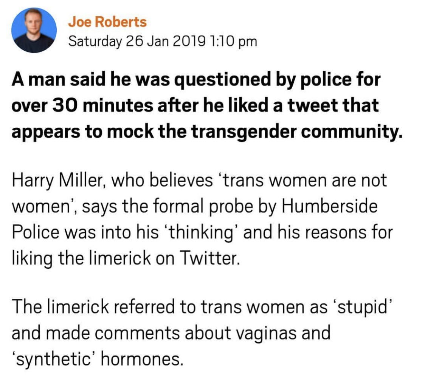
Task: Click the phrase 'transgender community' in headline
Action: point(296,131)
